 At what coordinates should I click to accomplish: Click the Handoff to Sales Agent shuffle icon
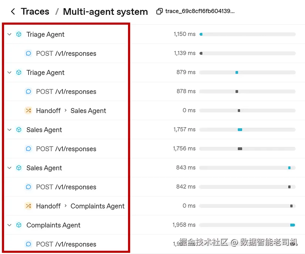coord(29,111)
